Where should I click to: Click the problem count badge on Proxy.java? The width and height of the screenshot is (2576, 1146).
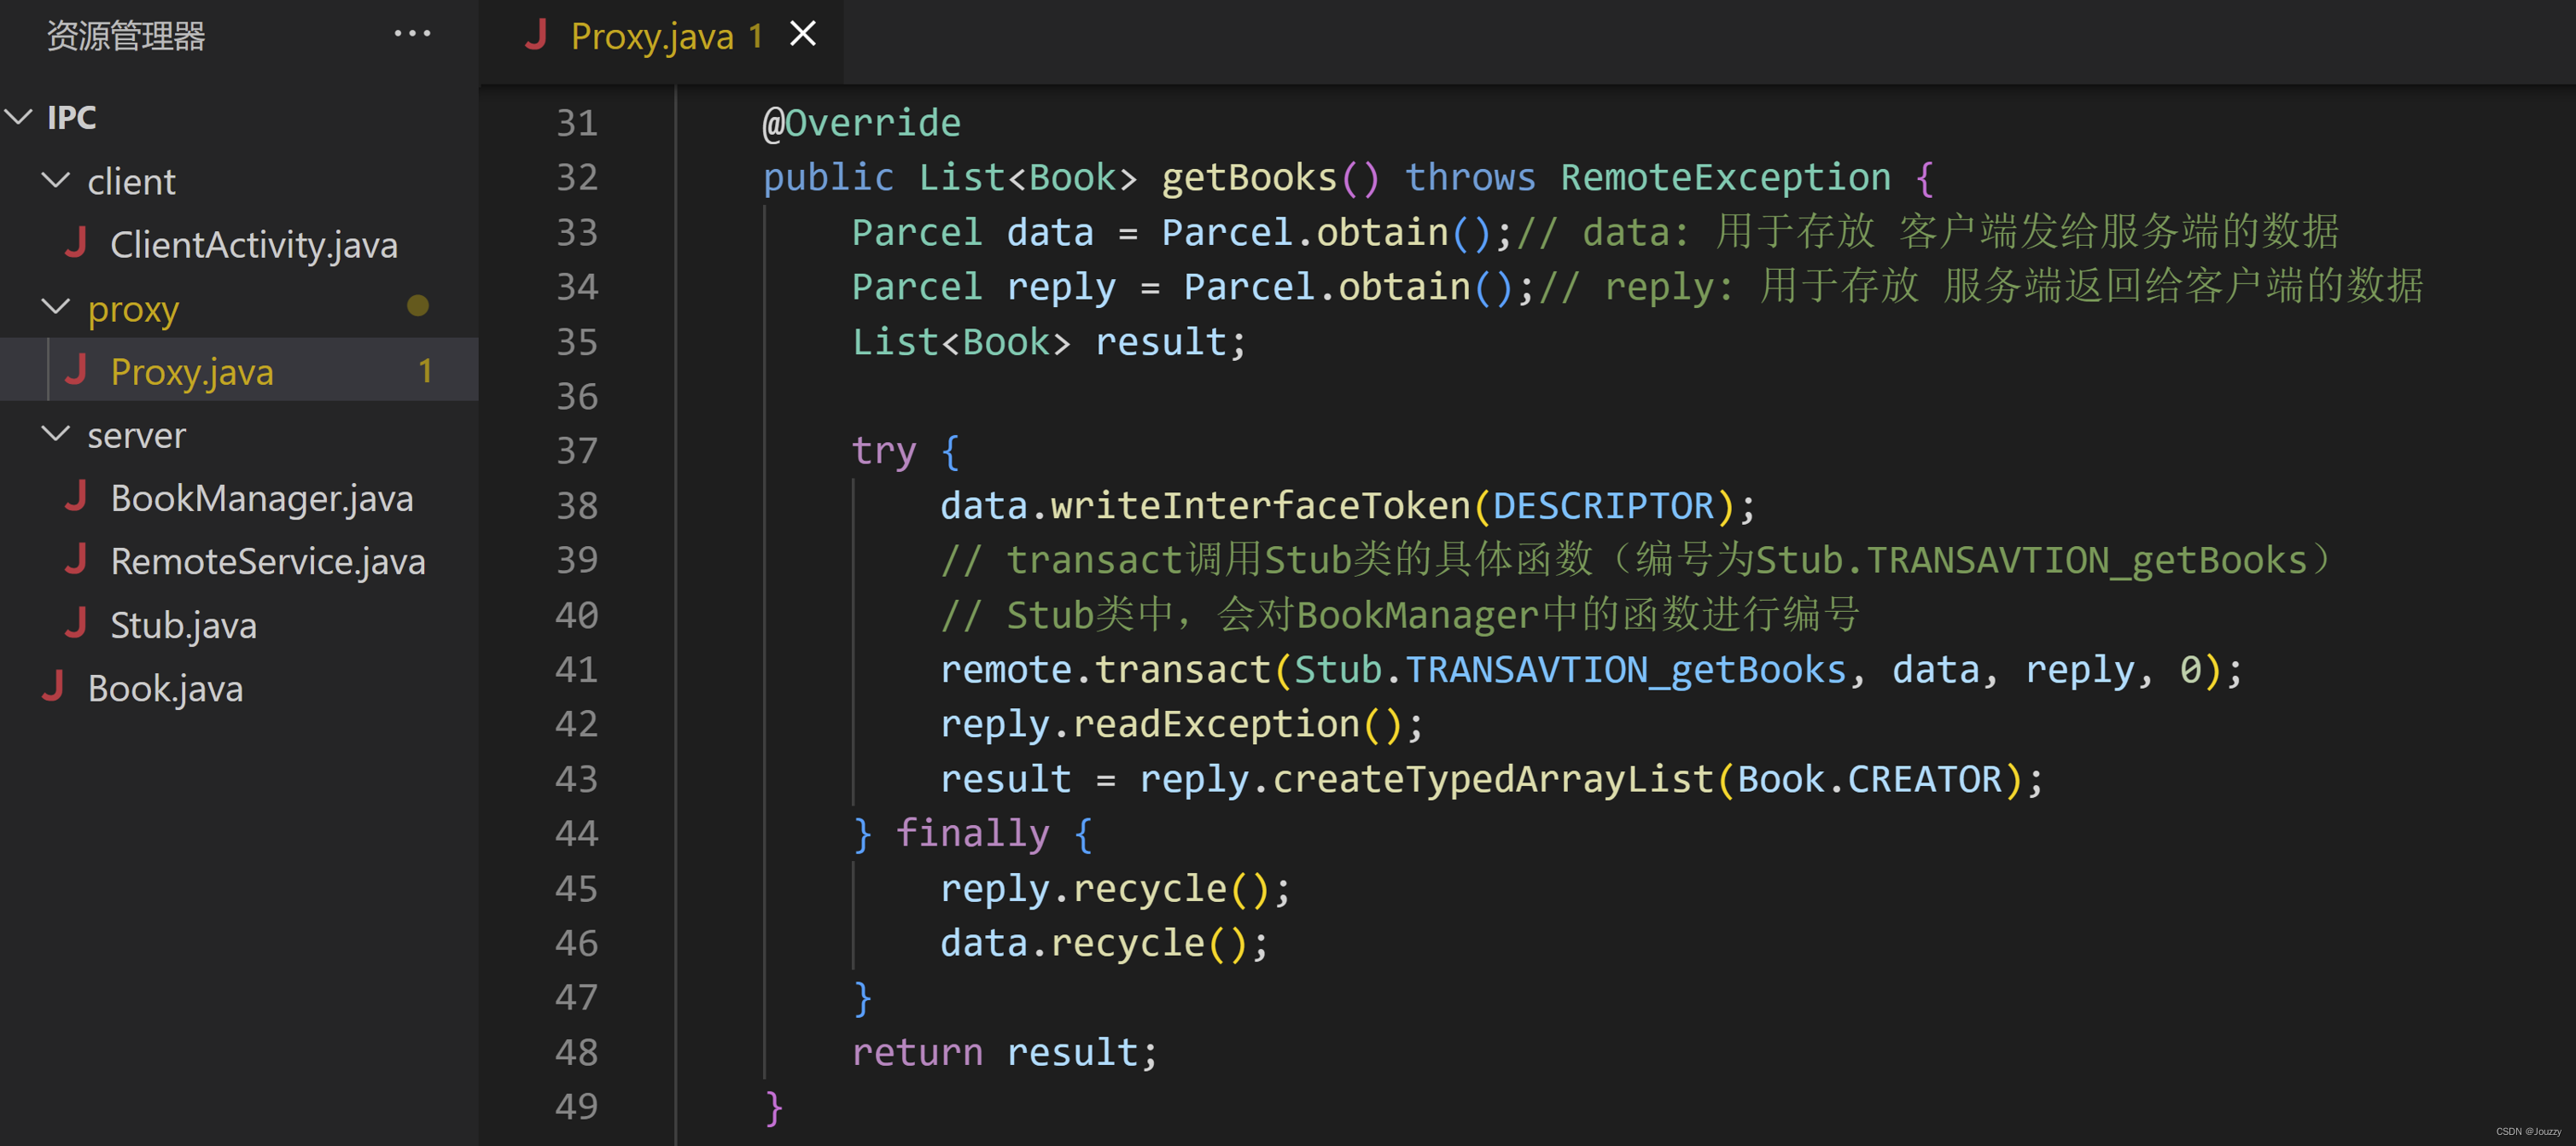click(426, 371)
